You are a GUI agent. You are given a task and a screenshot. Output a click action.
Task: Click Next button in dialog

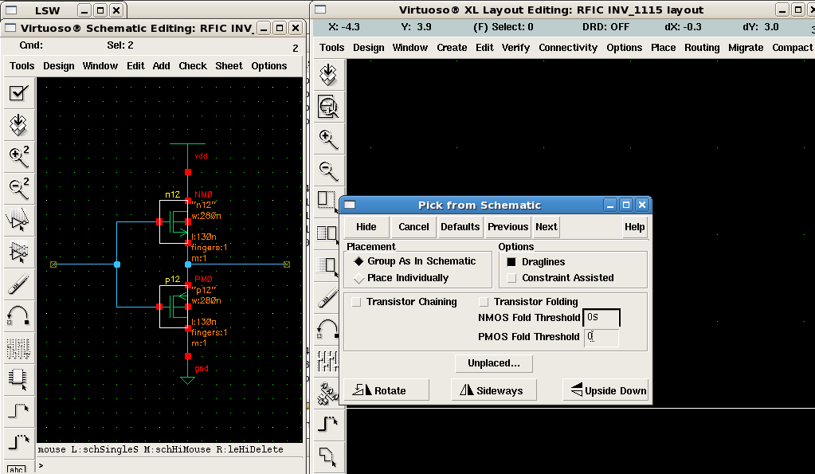[547, 227]
